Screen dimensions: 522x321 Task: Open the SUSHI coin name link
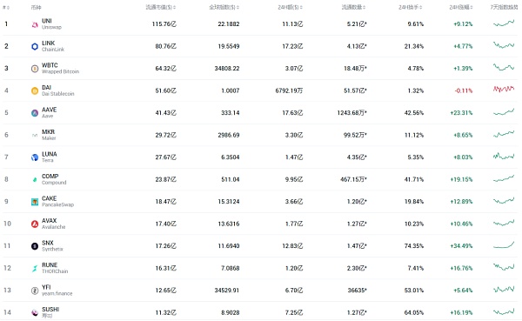(x=50, y=310)
